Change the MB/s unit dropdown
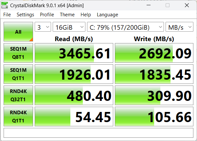 click(179, 27)
